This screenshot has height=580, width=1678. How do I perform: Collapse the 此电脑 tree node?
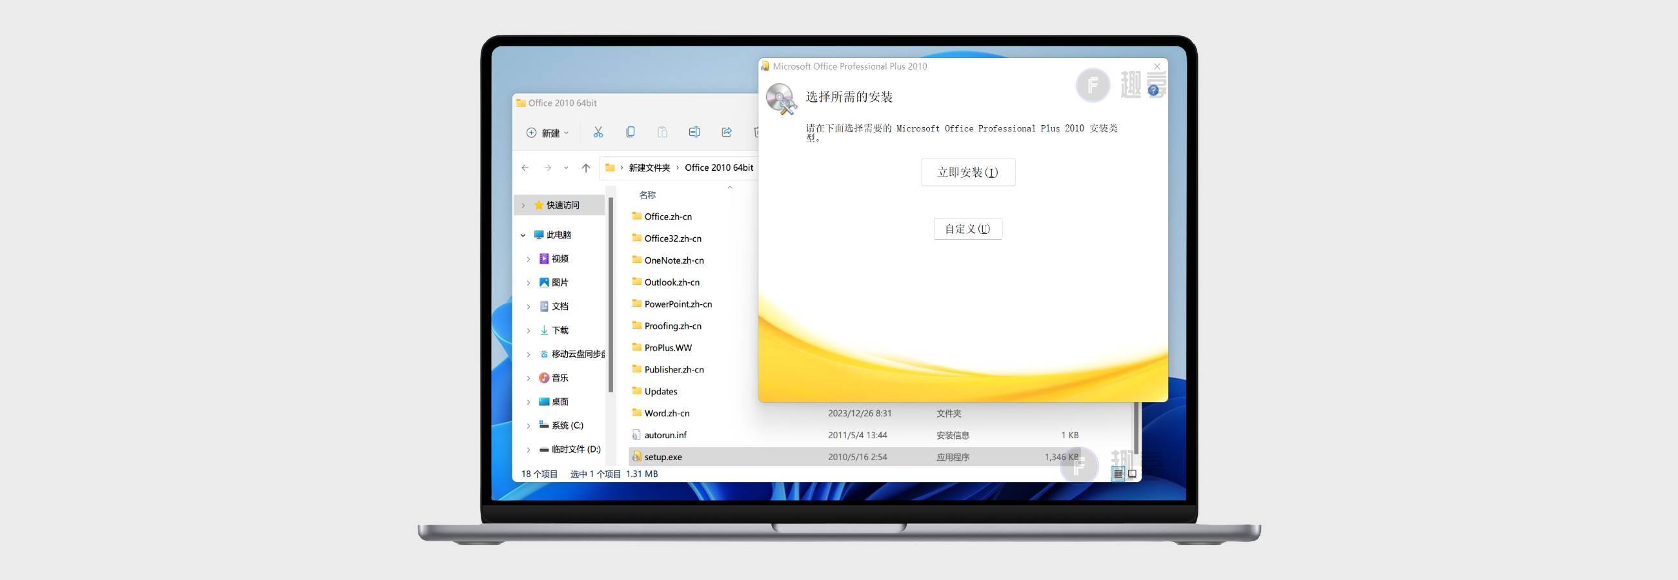pos(523,235)
